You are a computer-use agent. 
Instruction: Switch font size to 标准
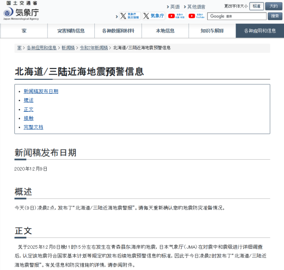[x=256, y=6]
